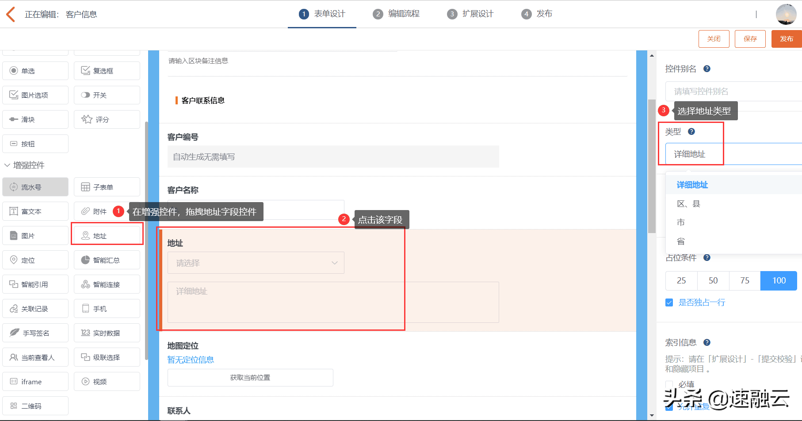Choose the 智能汇总 pie chart control
The image size is (802, 421).
[107, 260]
